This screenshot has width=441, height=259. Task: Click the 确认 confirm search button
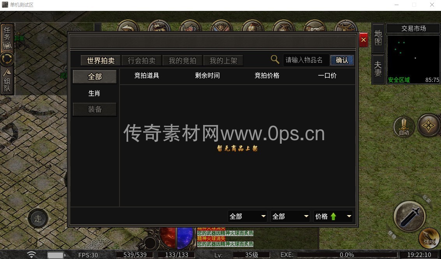[x=342, y=60]
